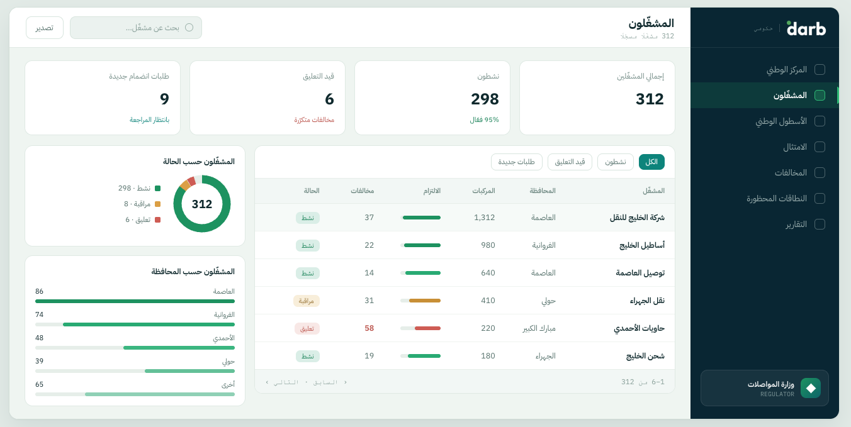Open وزارة المواصلات regulator account card

click(765, 388)
